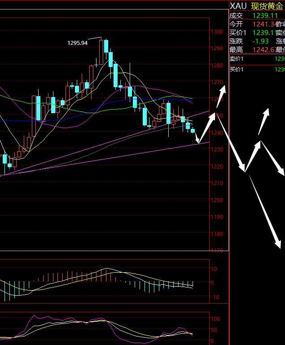
Task: Click the 1240 price axis label
Action: pos(217,133)
